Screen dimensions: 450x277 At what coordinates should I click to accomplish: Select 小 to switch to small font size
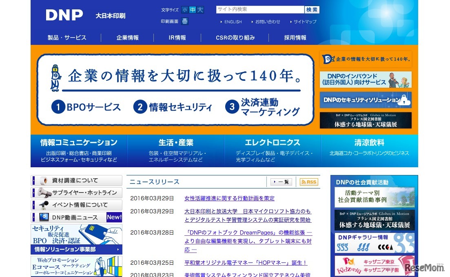click(185, 9)
